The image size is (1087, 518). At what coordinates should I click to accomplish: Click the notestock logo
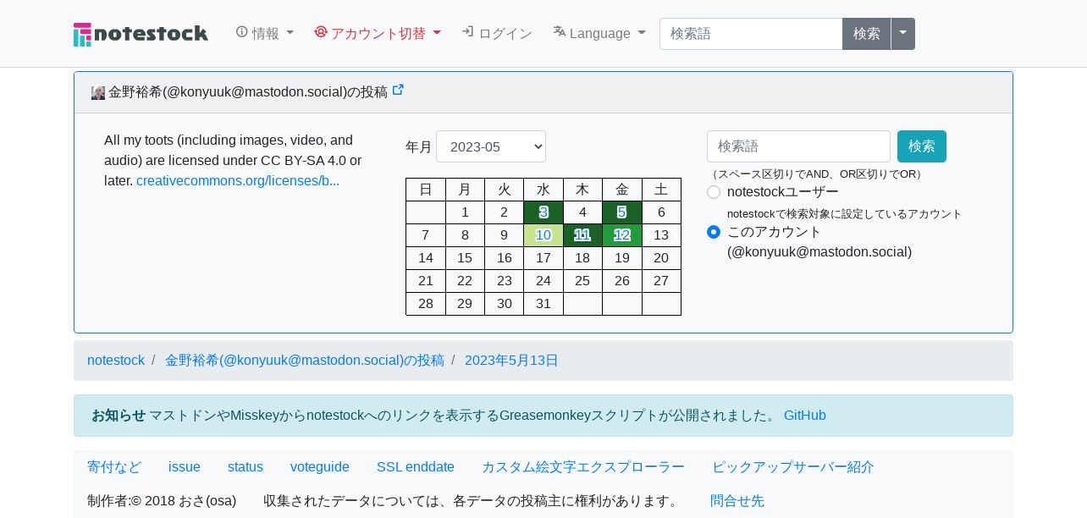pyautogui.click(x=141, y=34)
